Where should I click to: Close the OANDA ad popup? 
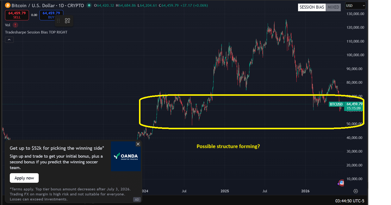(138, 144)
